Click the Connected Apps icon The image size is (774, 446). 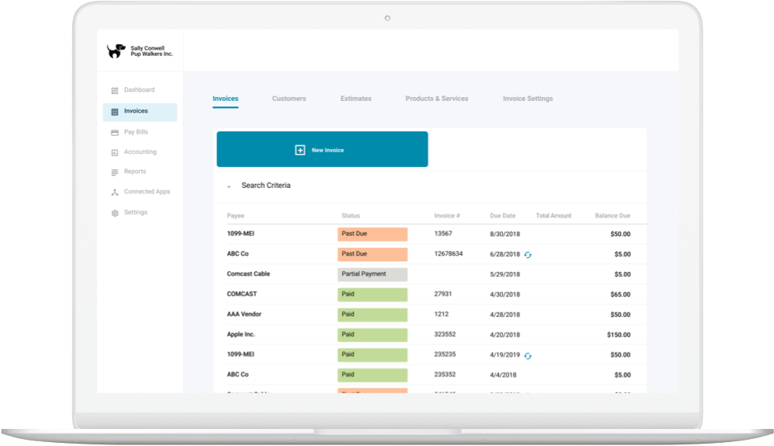pyautogui.click(x=115, y=192)
